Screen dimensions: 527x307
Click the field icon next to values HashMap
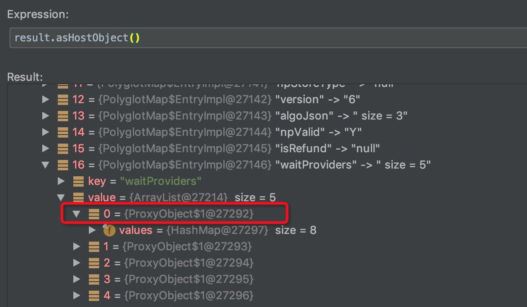(109, 230)
